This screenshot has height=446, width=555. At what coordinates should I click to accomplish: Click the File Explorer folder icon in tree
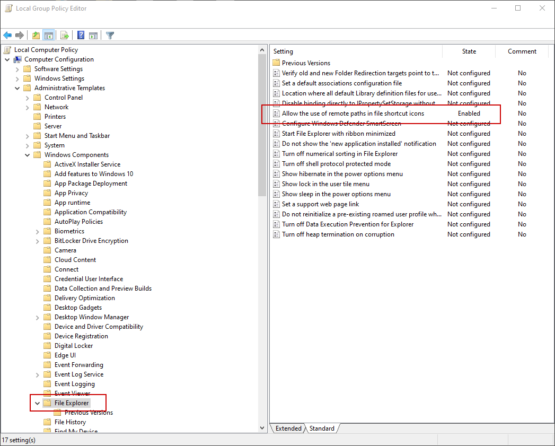(x=47, y=403)
